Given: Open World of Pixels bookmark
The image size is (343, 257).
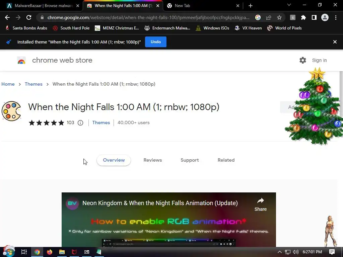Looking at the screenshot, I should pos(285,28).
